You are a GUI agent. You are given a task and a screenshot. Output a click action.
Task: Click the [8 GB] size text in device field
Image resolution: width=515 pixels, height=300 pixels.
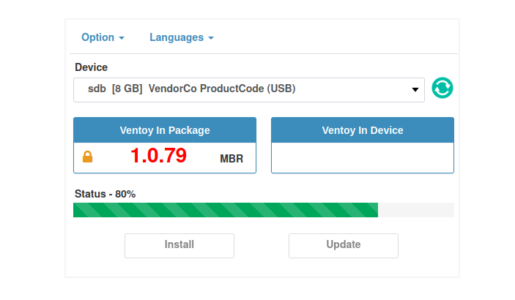click(127, 90)
